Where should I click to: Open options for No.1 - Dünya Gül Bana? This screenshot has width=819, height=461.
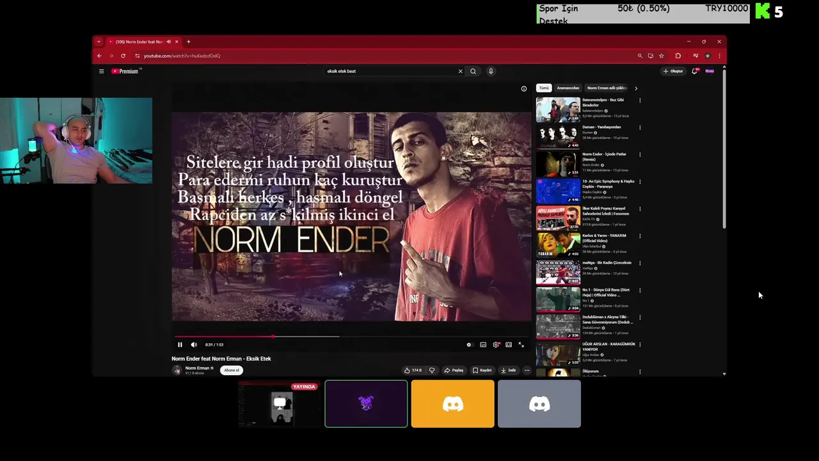640,290
